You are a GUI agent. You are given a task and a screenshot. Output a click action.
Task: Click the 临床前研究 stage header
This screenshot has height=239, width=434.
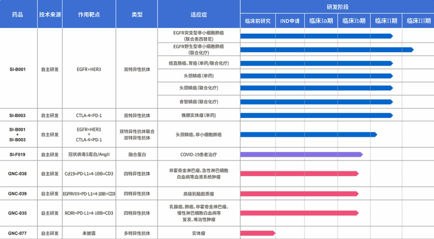click(x=258, y=21)
